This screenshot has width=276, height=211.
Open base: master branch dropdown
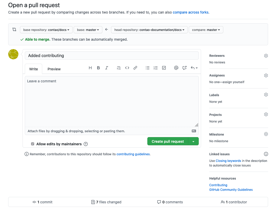88,30
